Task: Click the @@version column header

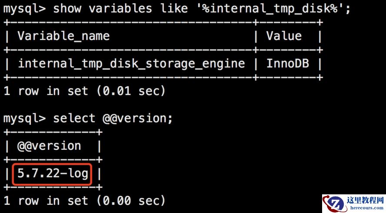Action: (49, 146)
